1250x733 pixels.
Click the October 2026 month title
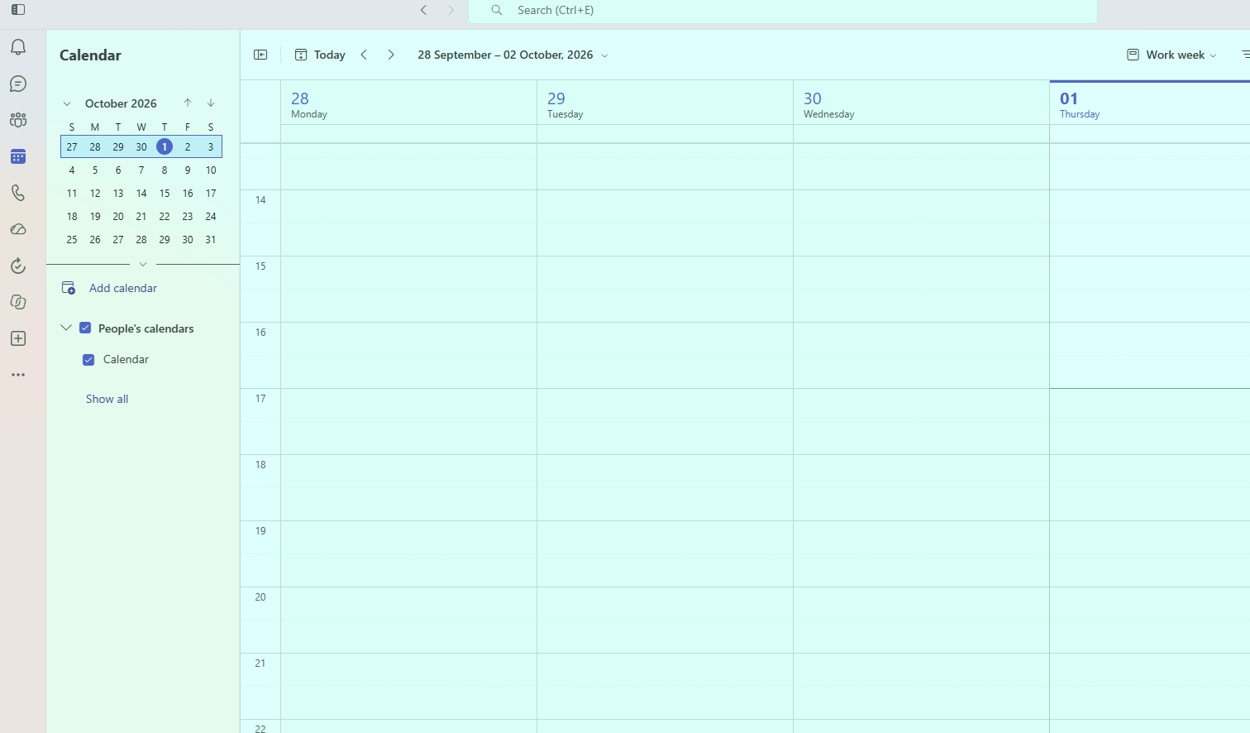coord(121,103)
